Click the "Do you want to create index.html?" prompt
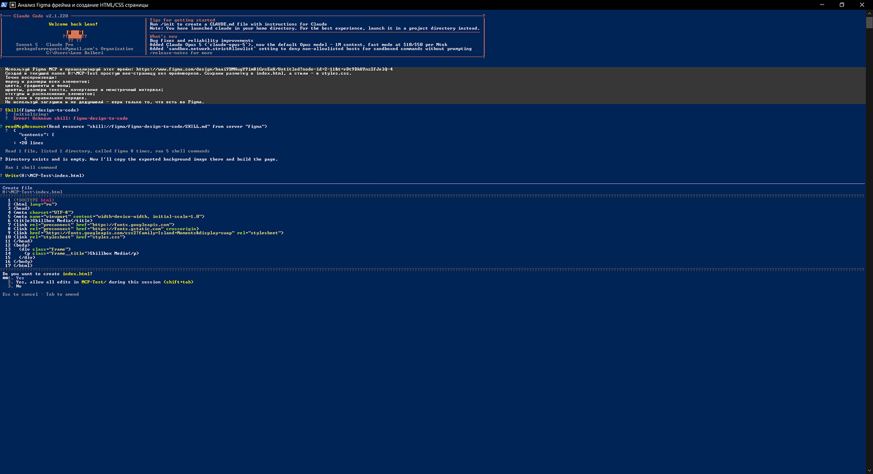 click(48, 274)
